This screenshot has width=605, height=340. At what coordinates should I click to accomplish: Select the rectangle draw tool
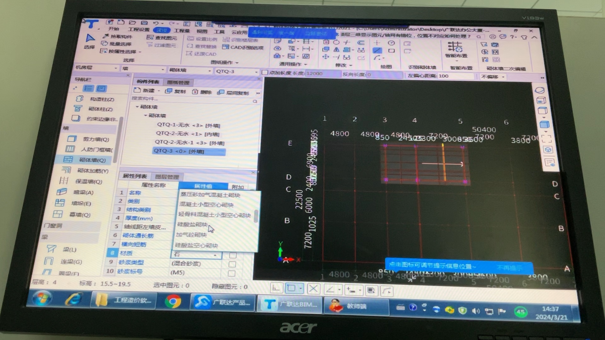pyautogui.click(x=391, y=51)
